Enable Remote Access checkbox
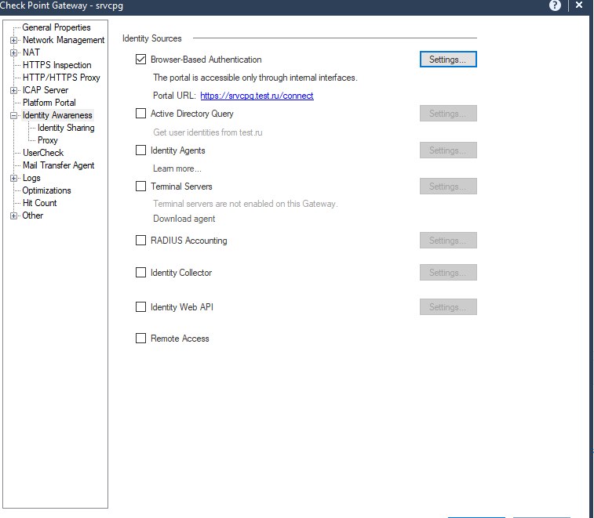This screenshot has width=594, height=518. click(140, 338)
